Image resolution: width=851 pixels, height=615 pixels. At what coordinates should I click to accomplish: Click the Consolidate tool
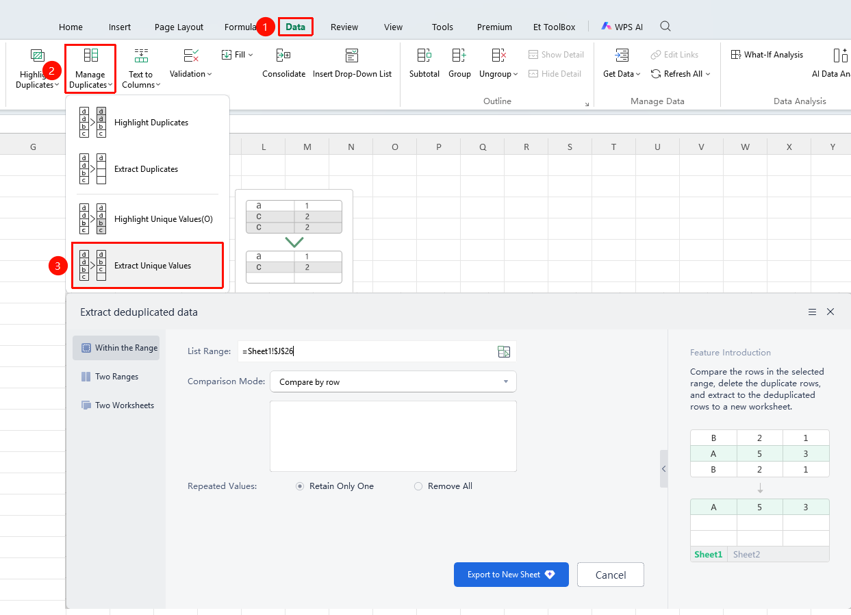(x=283, y=63)
